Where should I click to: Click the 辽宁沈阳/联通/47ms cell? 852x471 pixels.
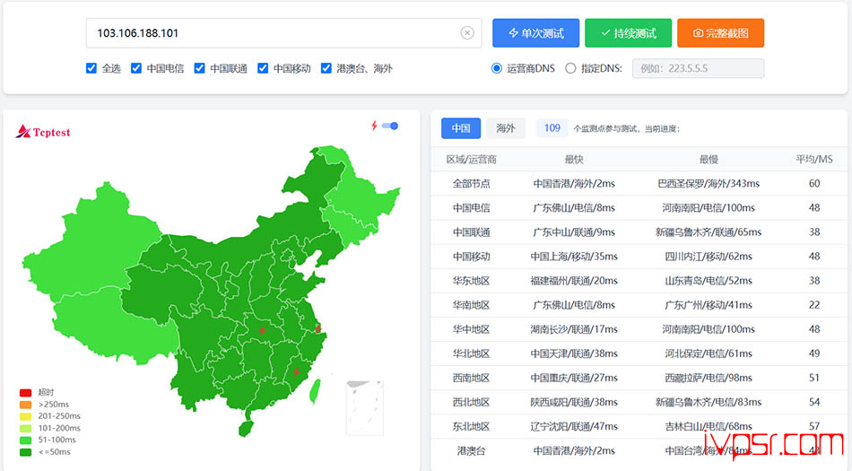[574, 426]
